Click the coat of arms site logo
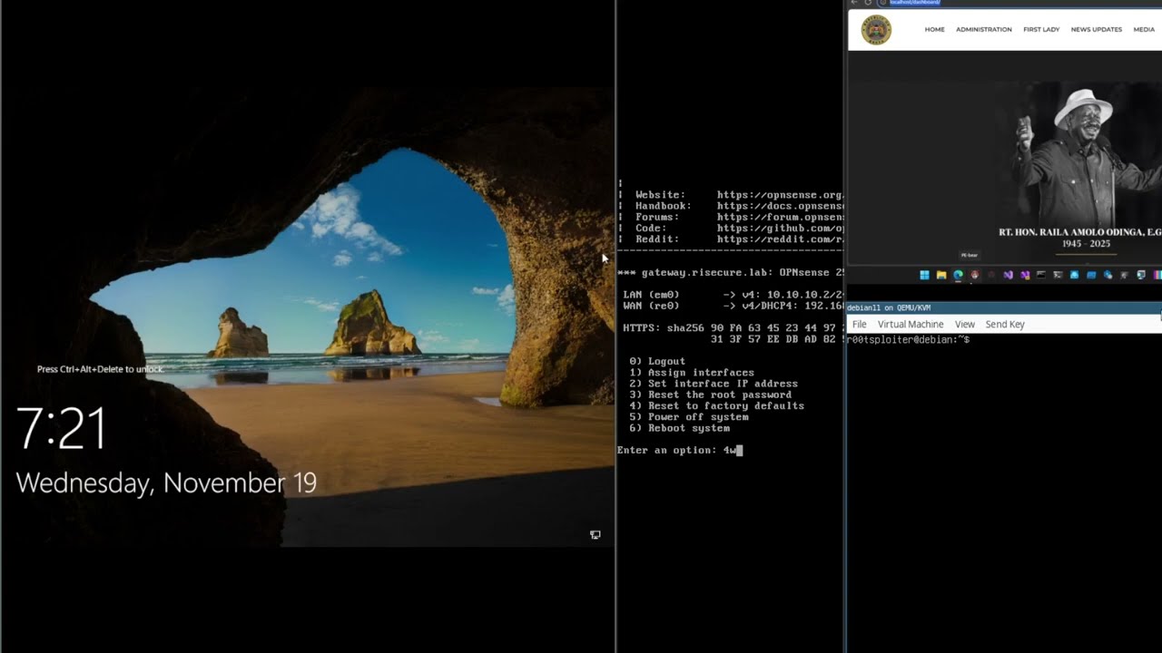The image size is (1162, 653). point(876,30)
